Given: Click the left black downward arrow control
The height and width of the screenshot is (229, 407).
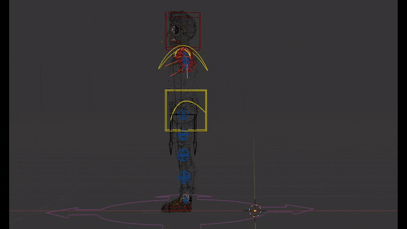Looking at the screenshot, I should (x=170, y=148).
